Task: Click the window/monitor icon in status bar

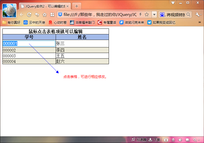Action: click(x=187, y=140)
